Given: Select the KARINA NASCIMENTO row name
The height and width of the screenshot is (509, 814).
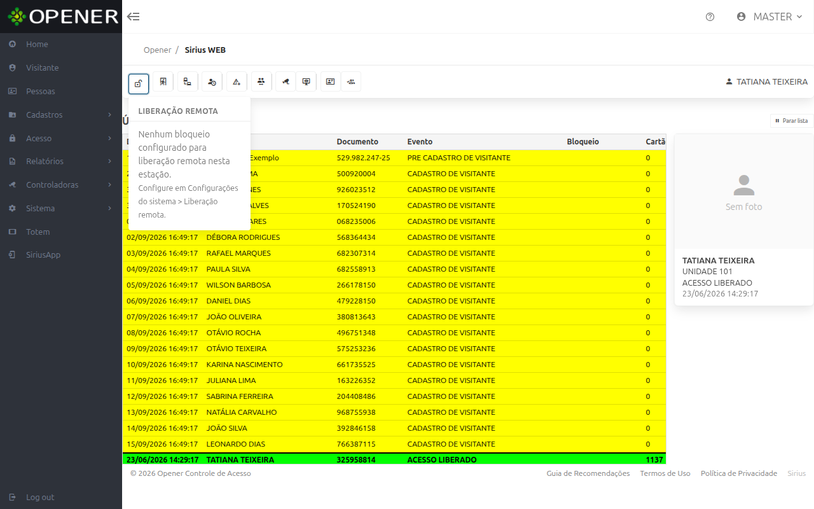Looking at the screenshot, I should 244,365.
